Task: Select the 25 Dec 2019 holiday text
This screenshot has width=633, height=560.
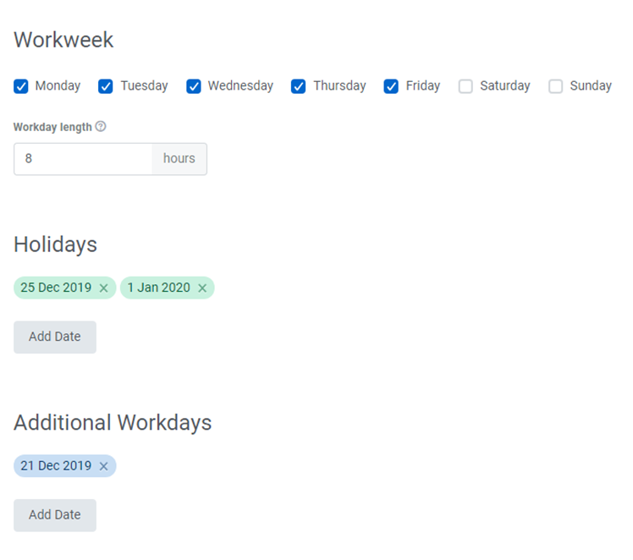Action: (56, 288)
